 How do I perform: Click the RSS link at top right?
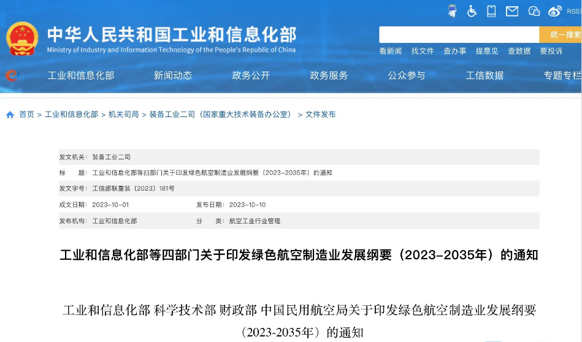574,12
